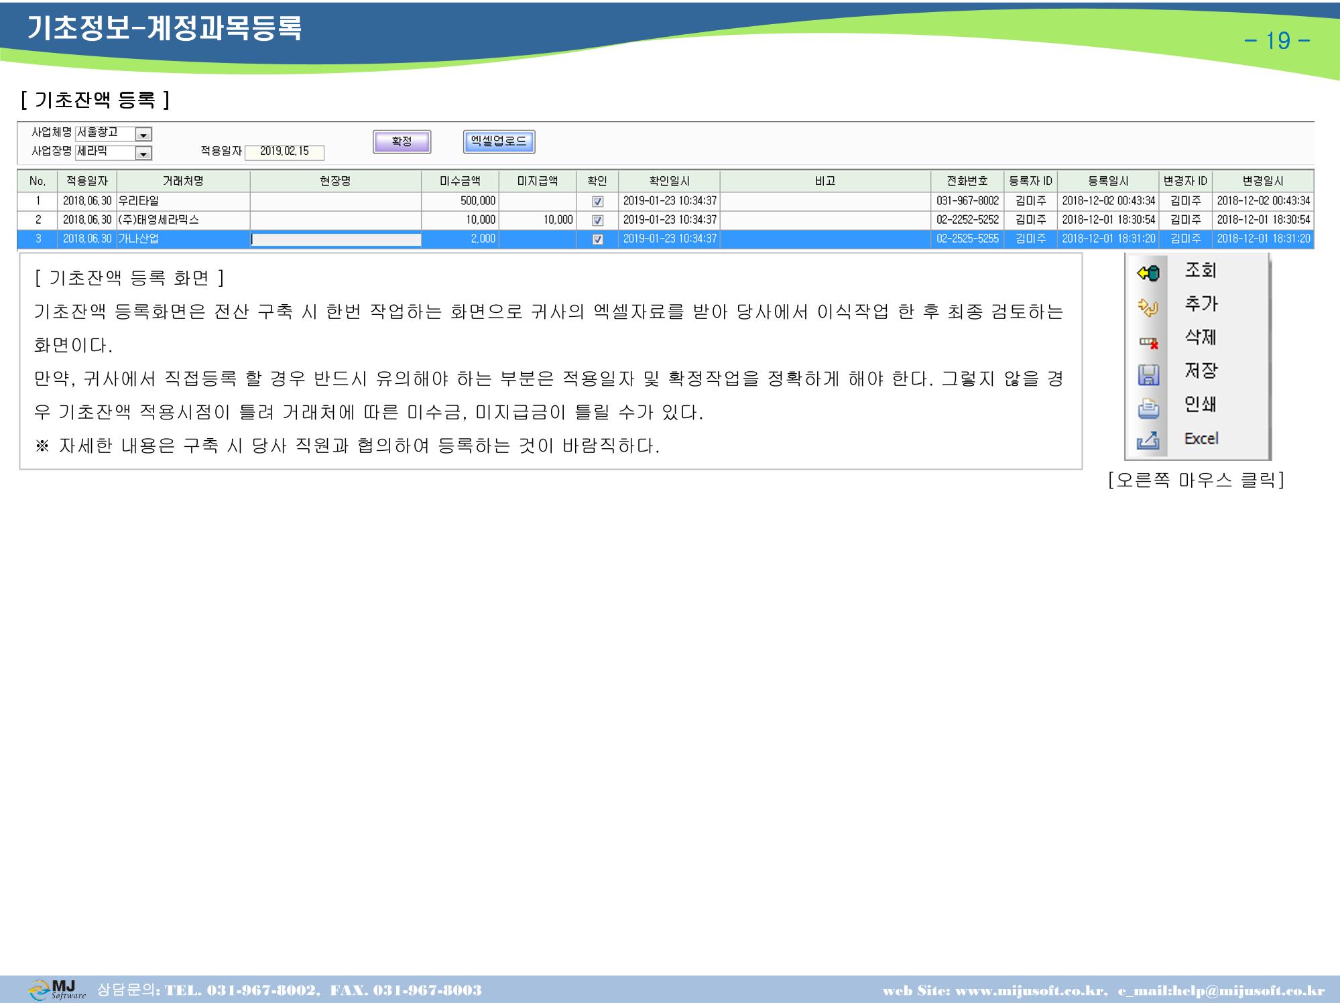Click the 확인 column header
Image resolution: width=1340 pixels, height=1005 pixels.
point(597,181)
